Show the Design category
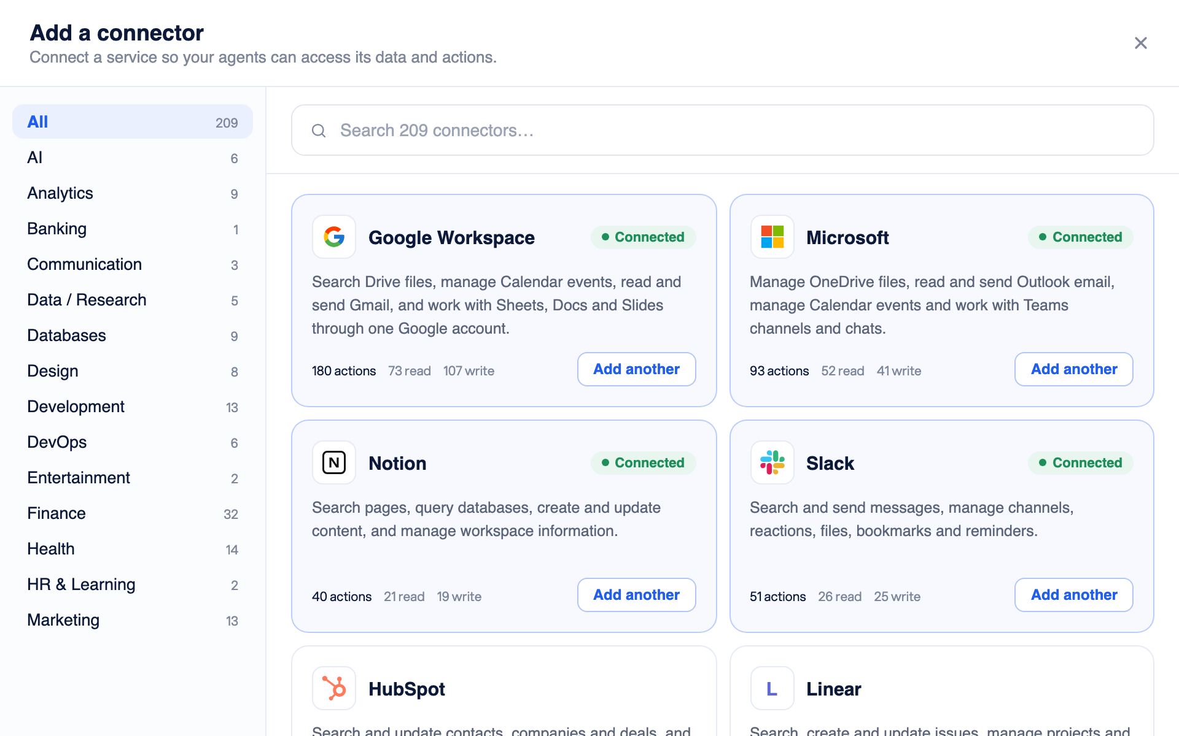 [133, 371]
